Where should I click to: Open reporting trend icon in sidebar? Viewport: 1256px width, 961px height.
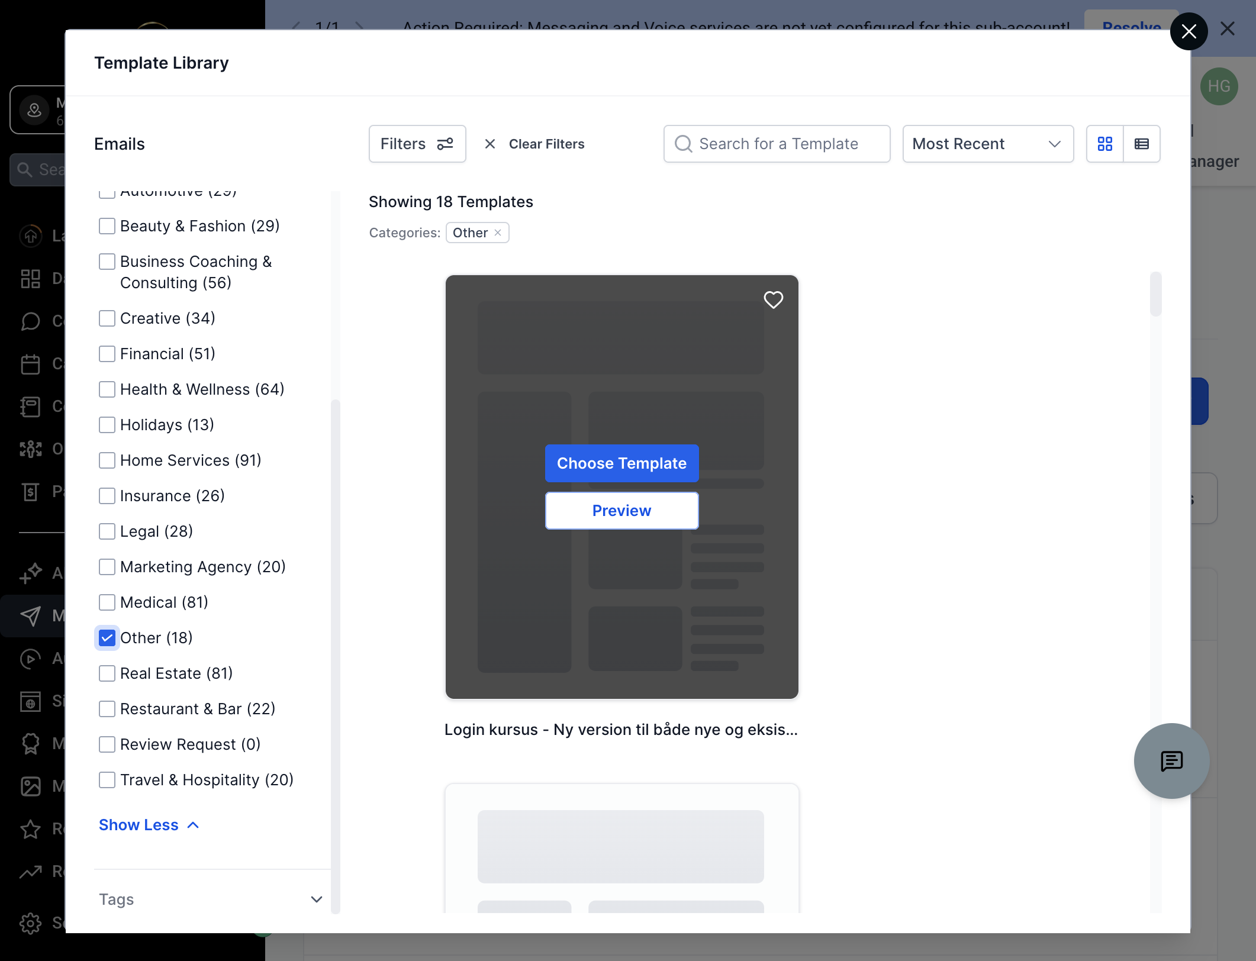click(x=30, y=871)
